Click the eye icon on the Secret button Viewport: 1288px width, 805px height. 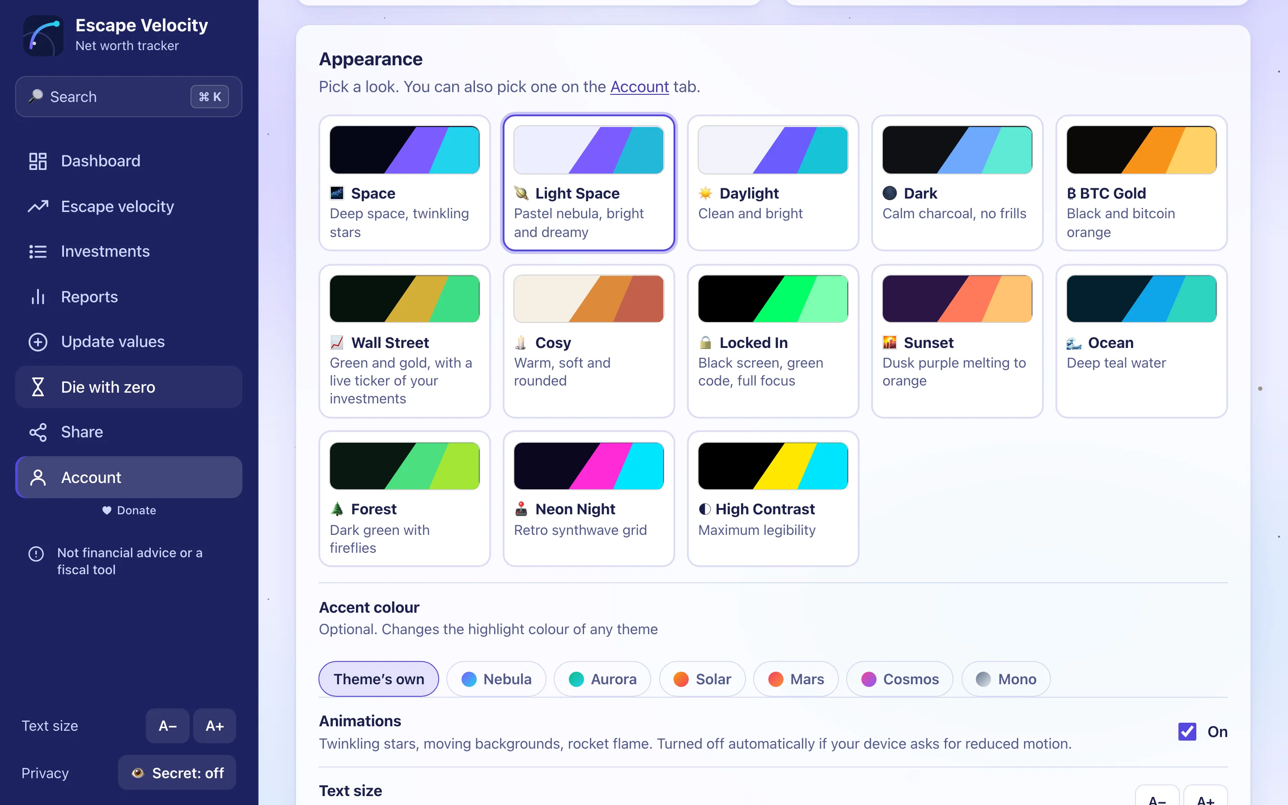[x=138, y=772]
